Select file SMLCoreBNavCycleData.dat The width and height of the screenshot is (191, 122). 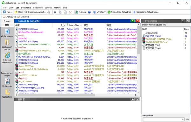tap(31, 32)
